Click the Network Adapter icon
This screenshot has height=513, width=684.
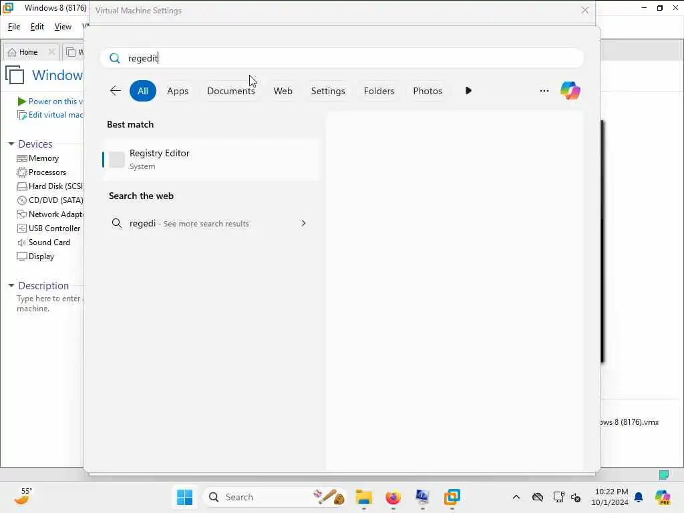22,214
